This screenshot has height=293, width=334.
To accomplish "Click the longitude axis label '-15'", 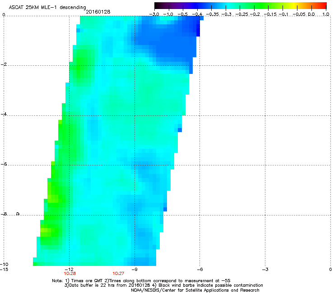I will 4,270.
